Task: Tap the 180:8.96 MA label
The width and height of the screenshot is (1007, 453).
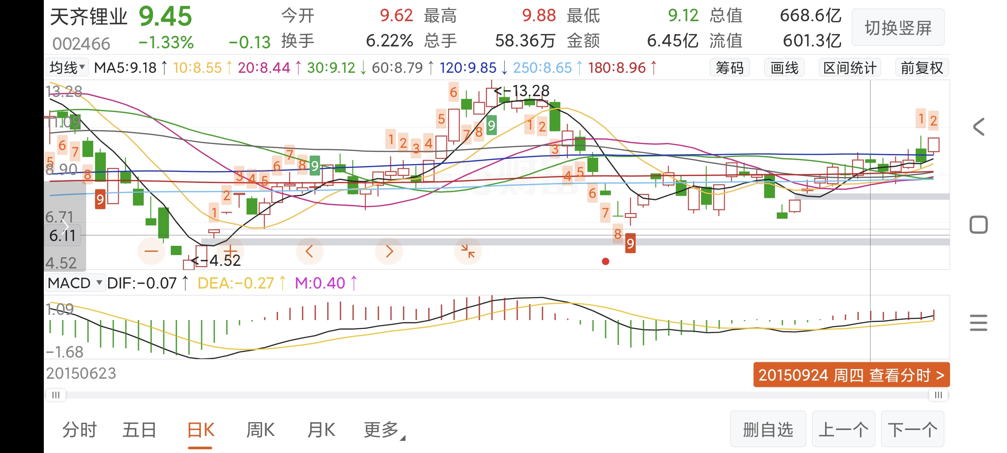Action: (x=622, y=68)
